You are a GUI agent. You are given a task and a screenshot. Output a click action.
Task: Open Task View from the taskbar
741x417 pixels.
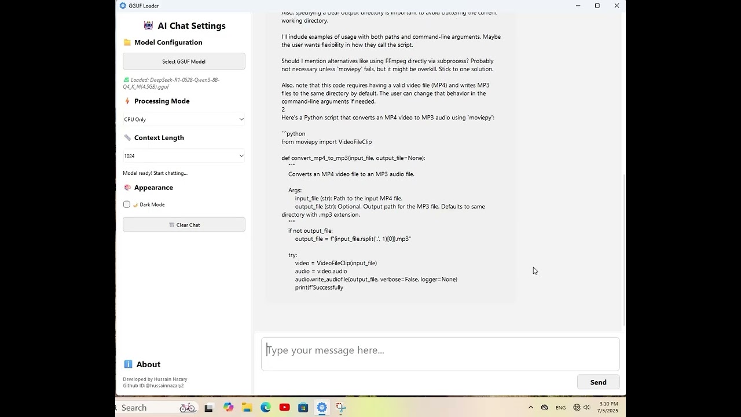[x=208, y=408]
